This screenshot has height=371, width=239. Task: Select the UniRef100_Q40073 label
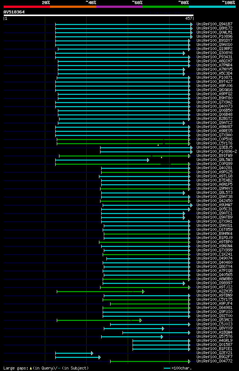[214, 106]
